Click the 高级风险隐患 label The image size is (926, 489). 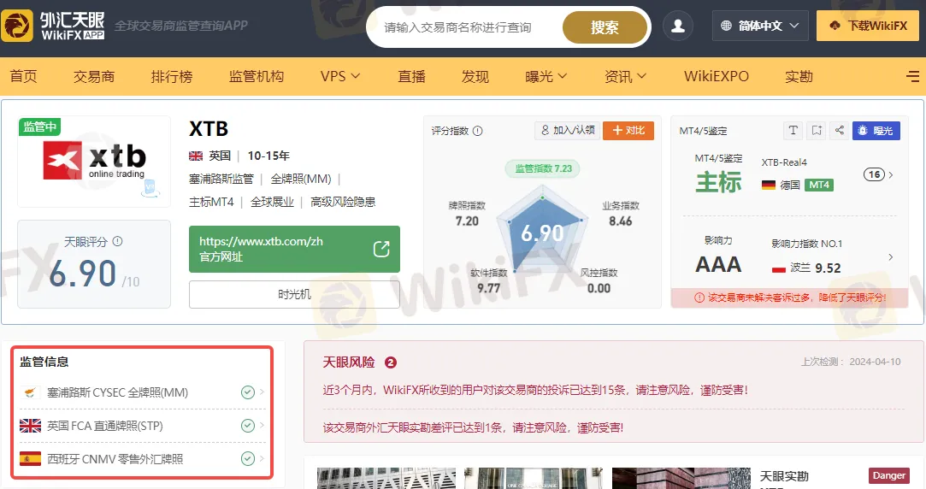point(343,202)
